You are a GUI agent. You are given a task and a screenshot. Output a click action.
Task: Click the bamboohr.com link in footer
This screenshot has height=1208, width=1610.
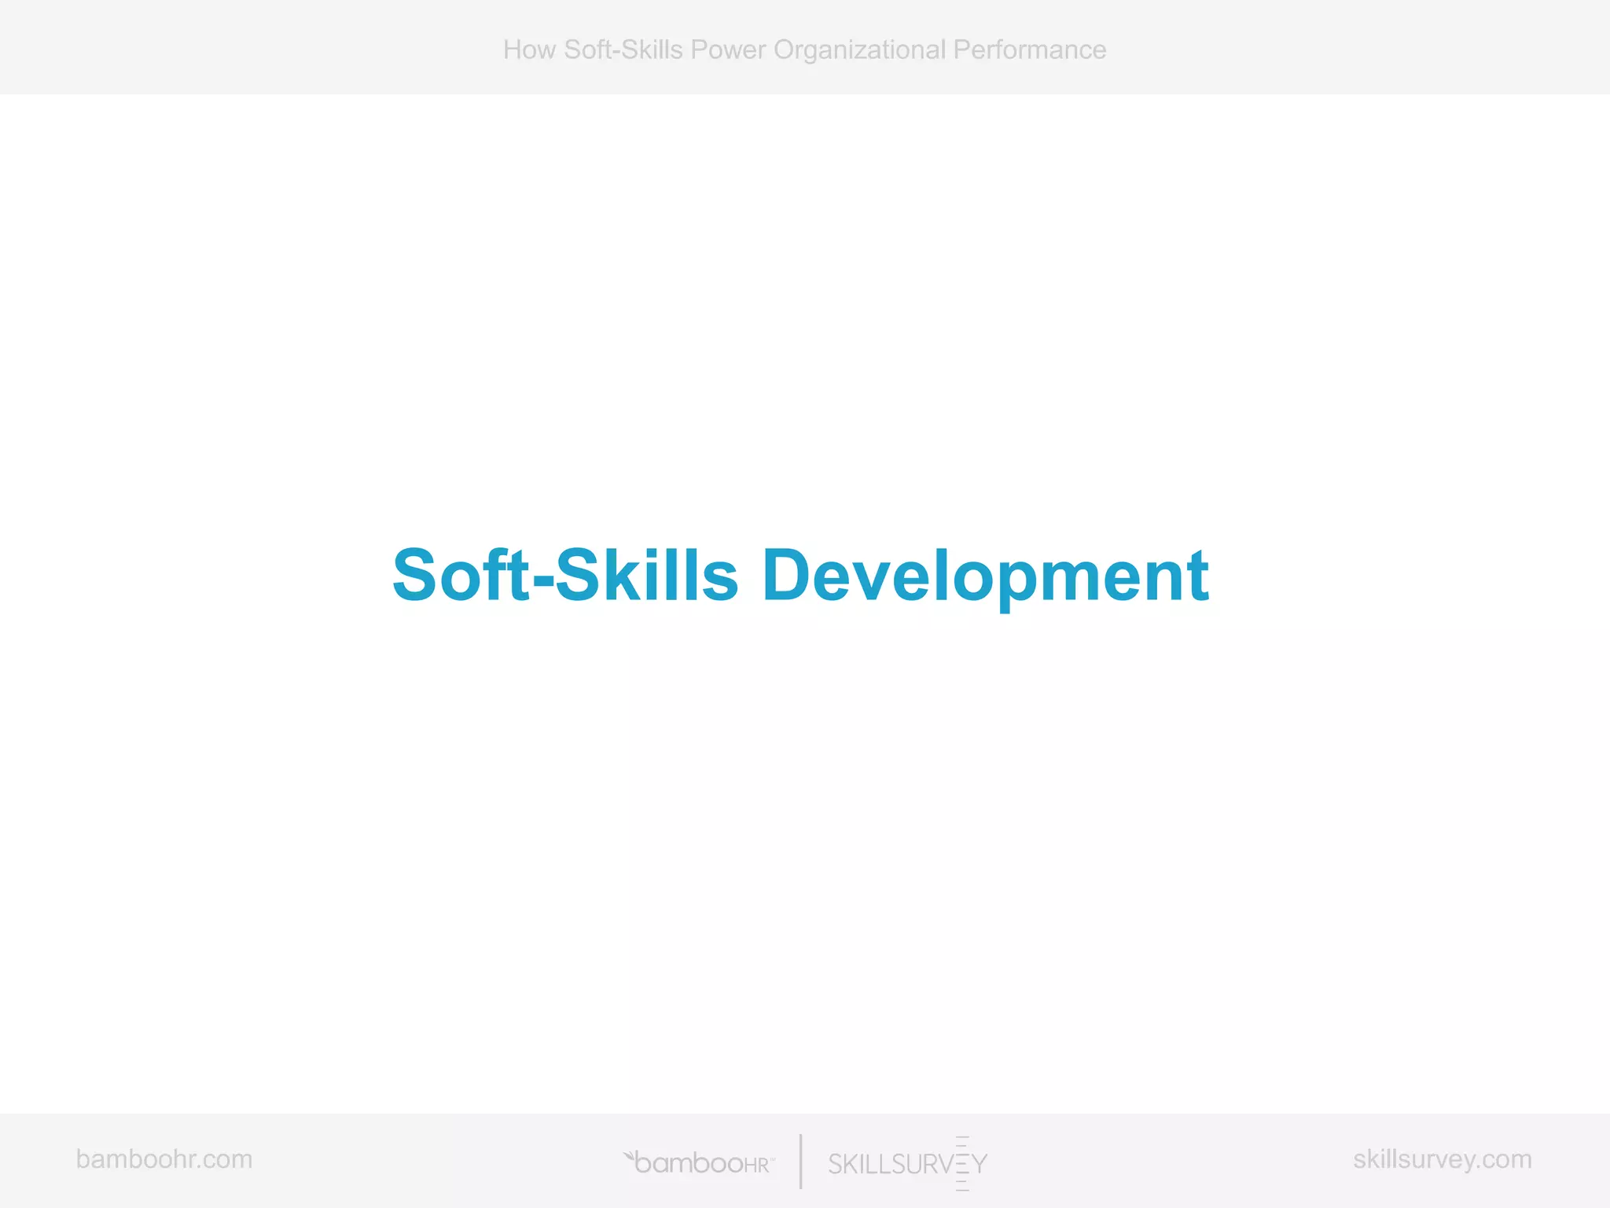(164, 1158)
